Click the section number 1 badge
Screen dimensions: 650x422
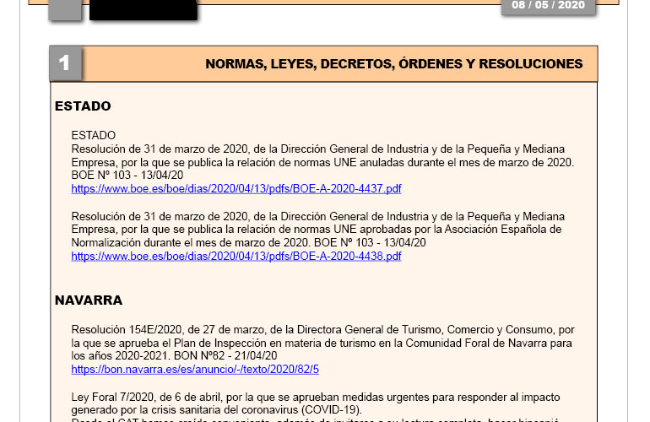(x=66, y=63)
